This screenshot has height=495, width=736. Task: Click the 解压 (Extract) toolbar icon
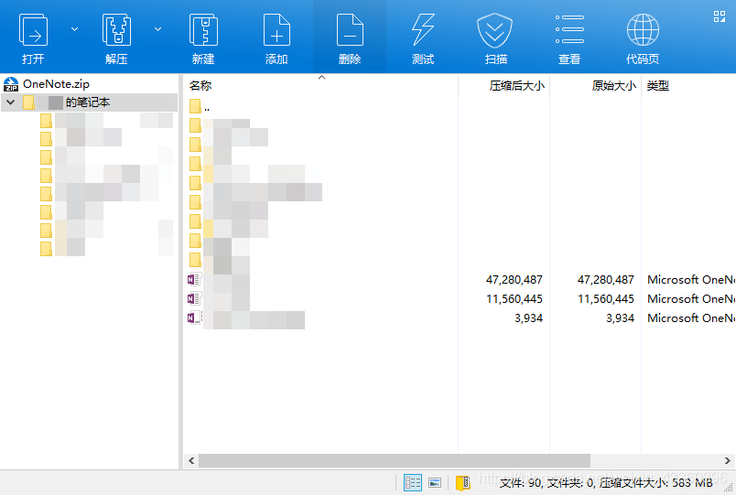(x=116, y=30)
